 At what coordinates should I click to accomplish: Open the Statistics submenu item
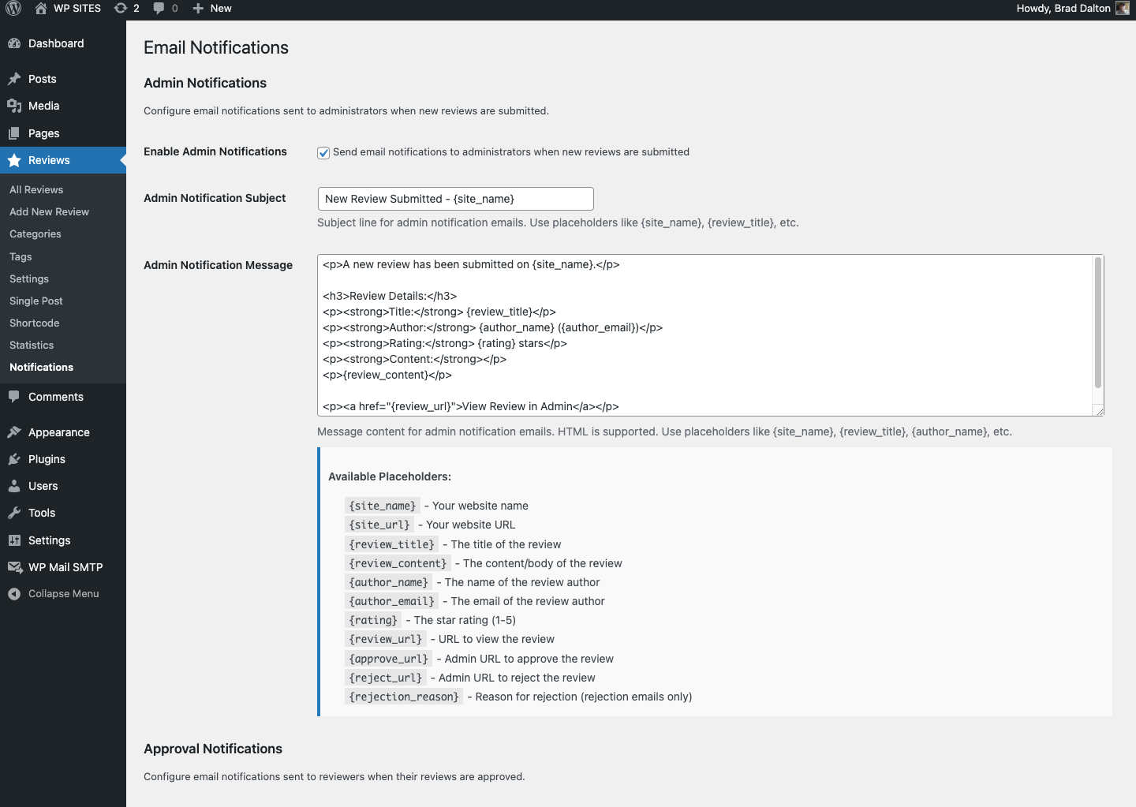click(x=32, y=346)
